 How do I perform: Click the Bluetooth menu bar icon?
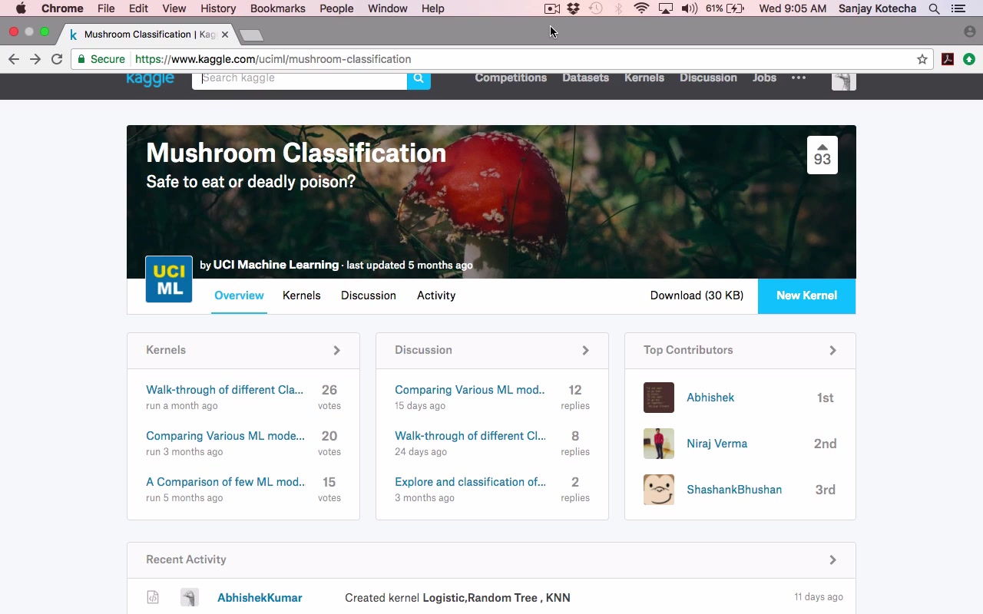(618, 8)
